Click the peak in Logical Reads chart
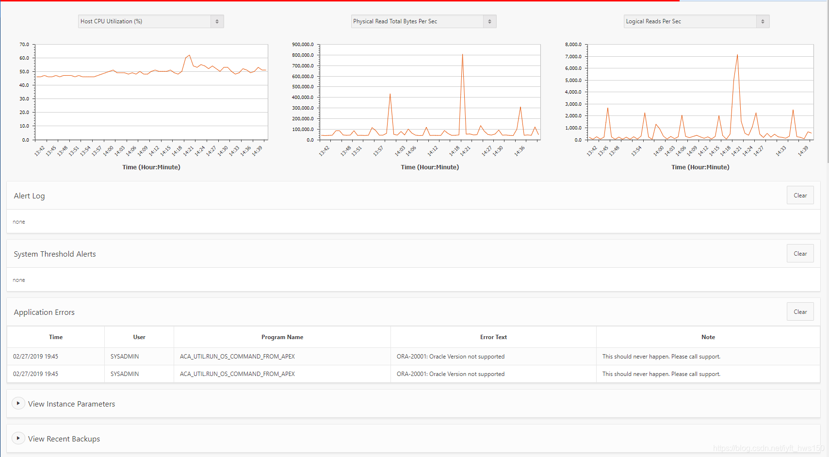 pyautogui.click(x=737, y=55)
